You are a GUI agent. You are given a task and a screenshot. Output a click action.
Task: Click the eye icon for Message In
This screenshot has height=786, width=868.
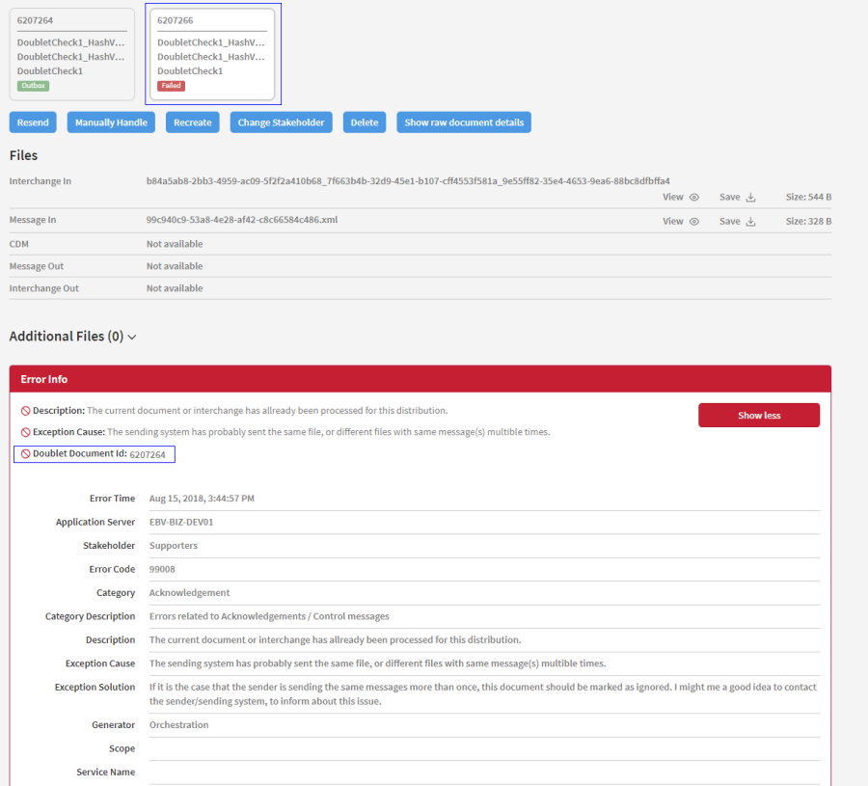click(x=694, y=221)
